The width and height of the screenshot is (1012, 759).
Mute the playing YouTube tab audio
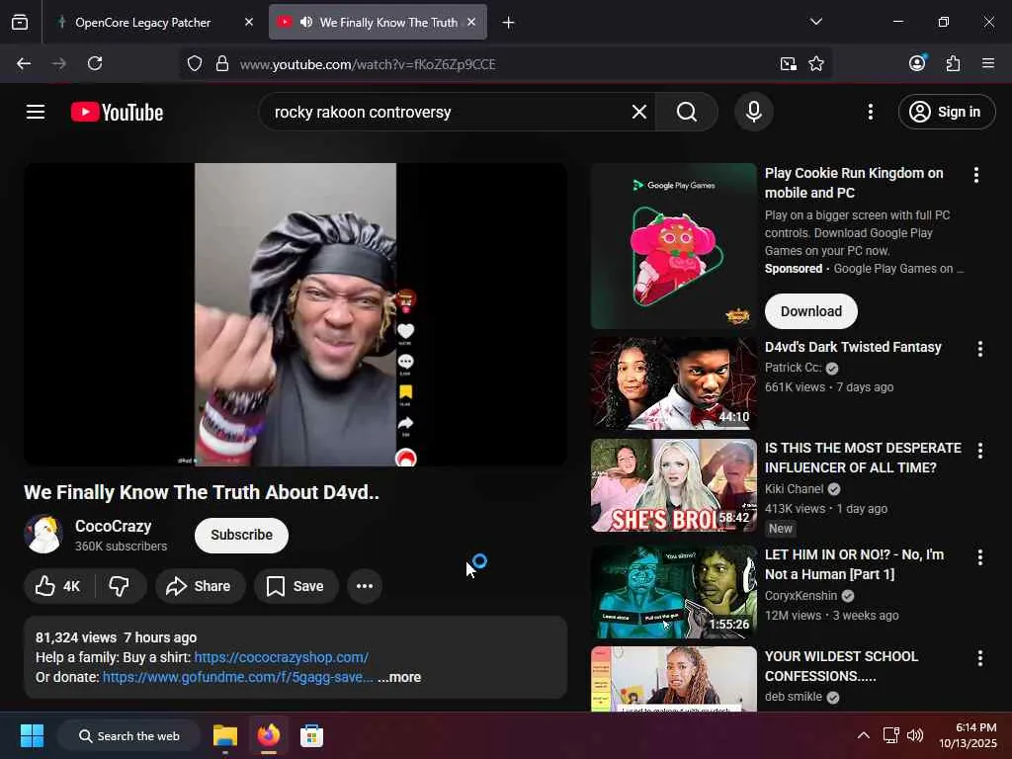coord(306,23)
